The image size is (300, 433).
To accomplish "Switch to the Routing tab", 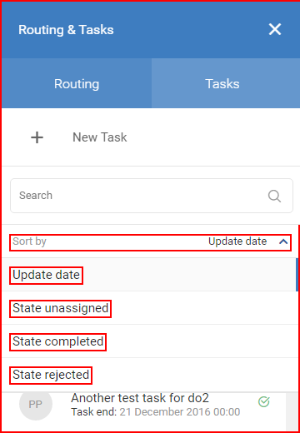I will [x=77, y=83].
